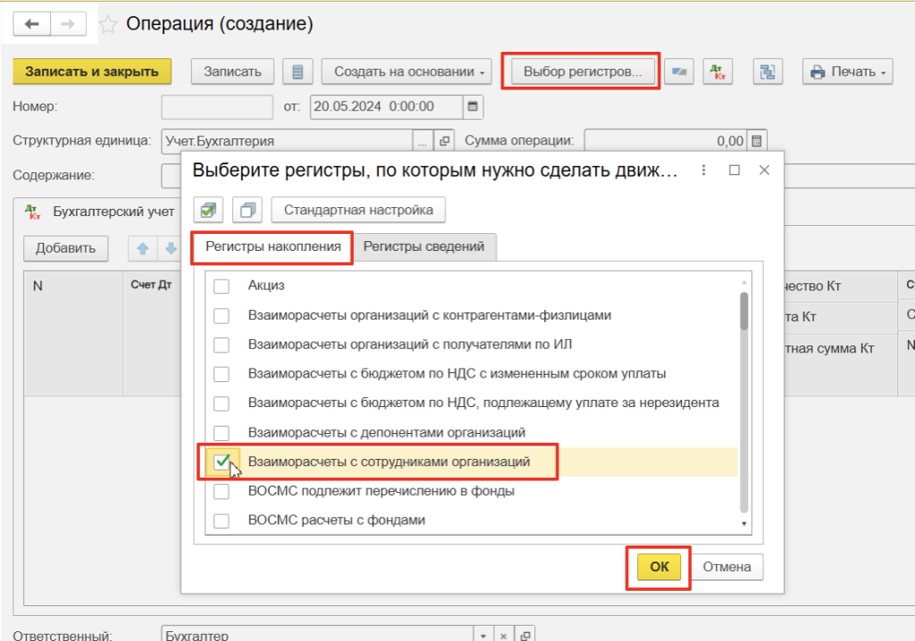Select the Регистры накопления tab
The width and height of the screenshot is (915, 641).
point(273,247)
